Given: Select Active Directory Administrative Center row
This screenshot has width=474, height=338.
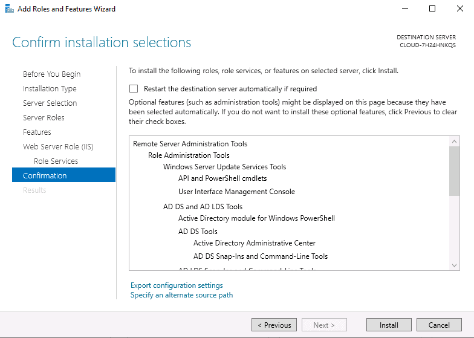Looking at the screenshot, I should (254, 243).
